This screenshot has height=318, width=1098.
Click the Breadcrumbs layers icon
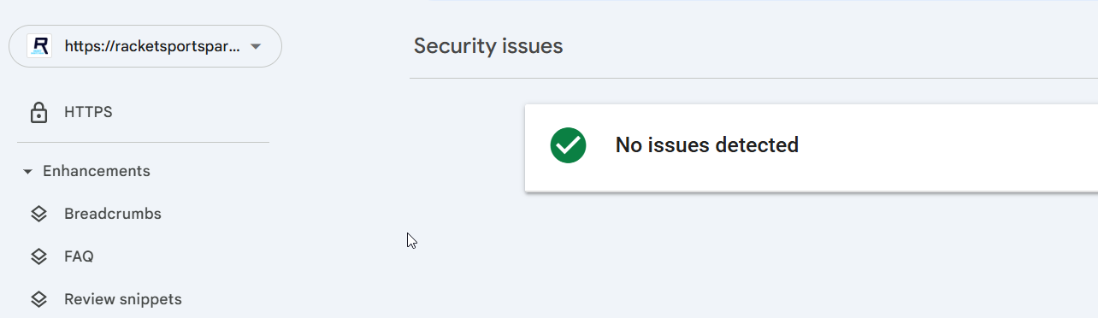coord(38,214)
